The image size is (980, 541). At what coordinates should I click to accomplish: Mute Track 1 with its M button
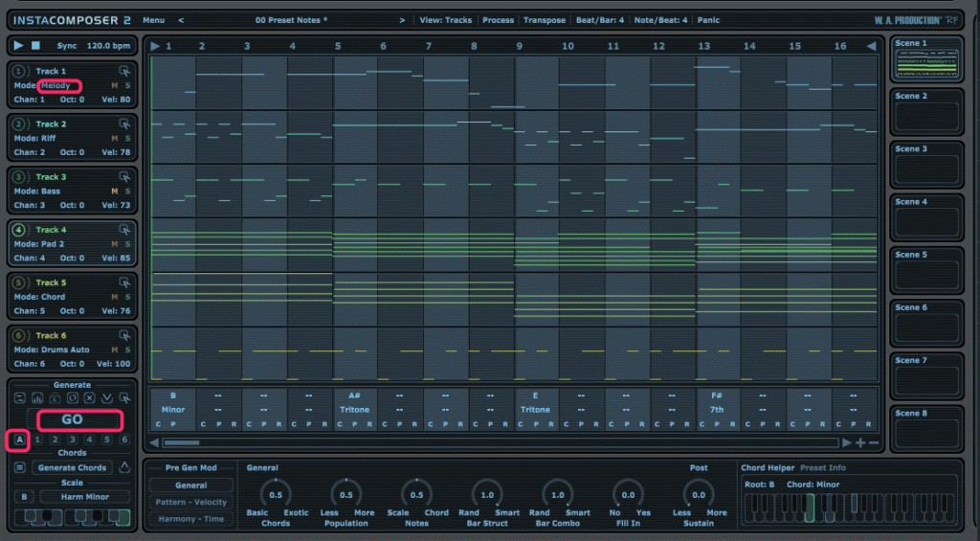click(x=115, y=85)
